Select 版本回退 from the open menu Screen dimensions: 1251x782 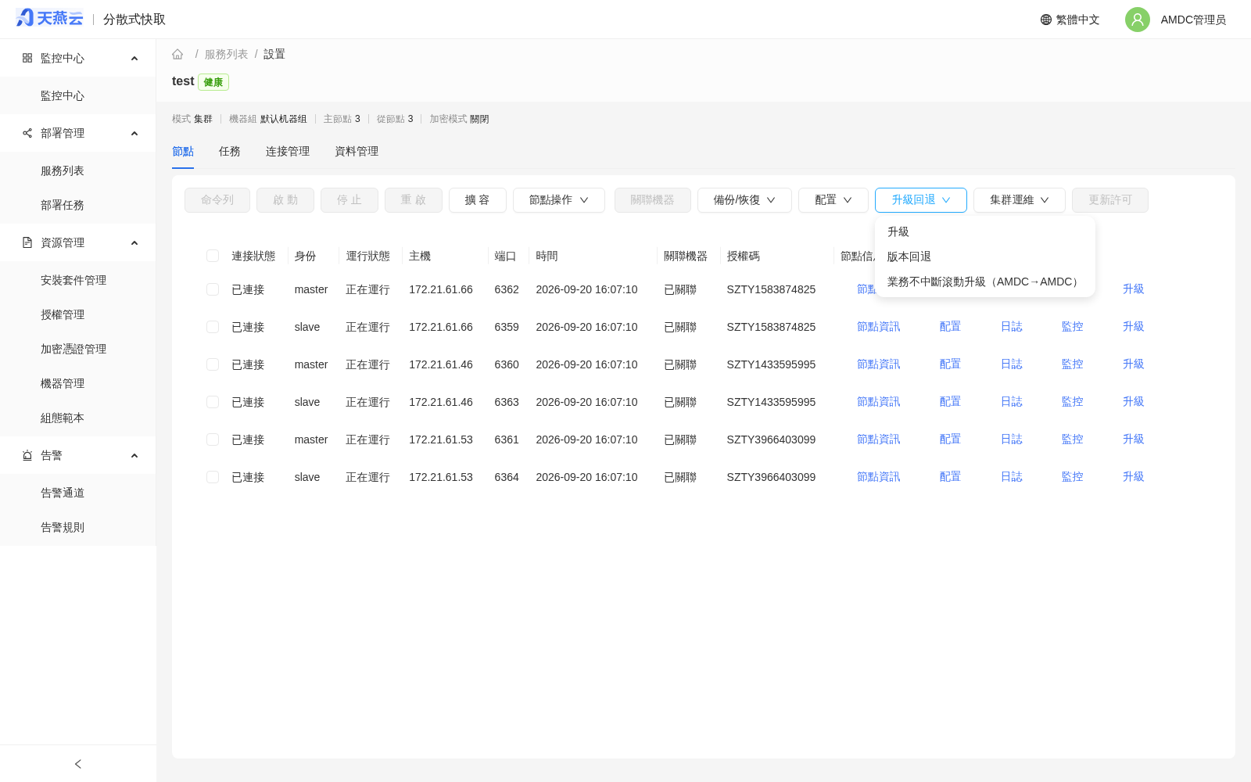(x=909, y=256)
